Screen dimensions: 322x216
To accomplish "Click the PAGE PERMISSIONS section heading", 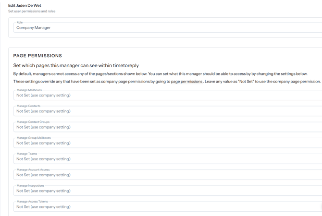I will pyautogui.click(x=37, y=56).
